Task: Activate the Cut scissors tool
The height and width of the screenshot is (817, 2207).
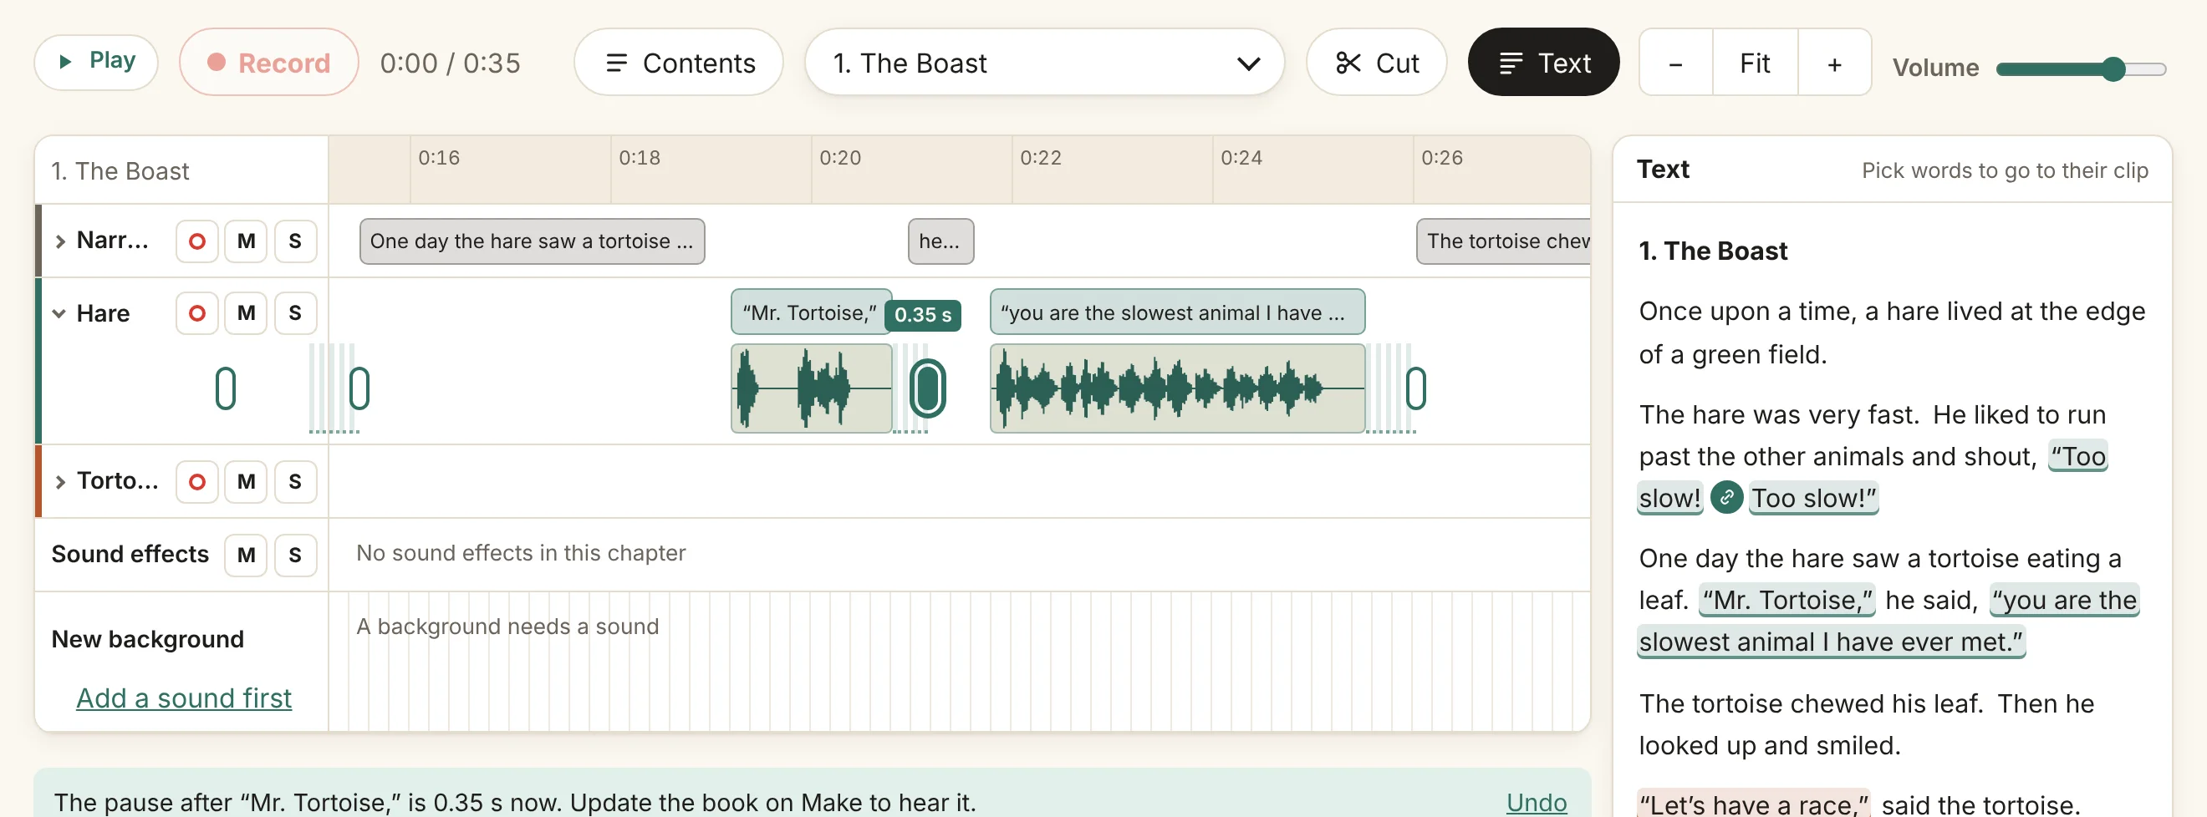Action: point(1376,62)
